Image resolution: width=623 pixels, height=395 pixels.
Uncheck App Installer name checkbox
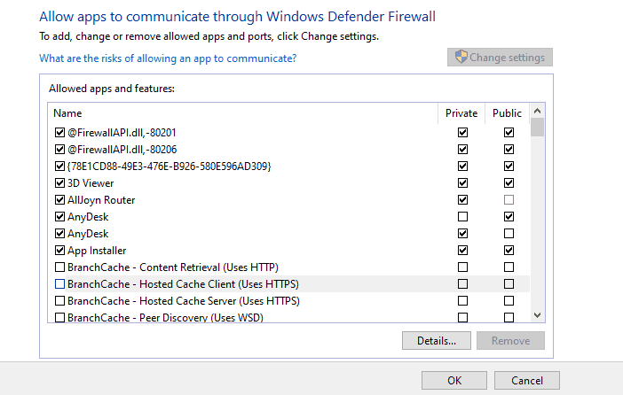coord(59,251)
